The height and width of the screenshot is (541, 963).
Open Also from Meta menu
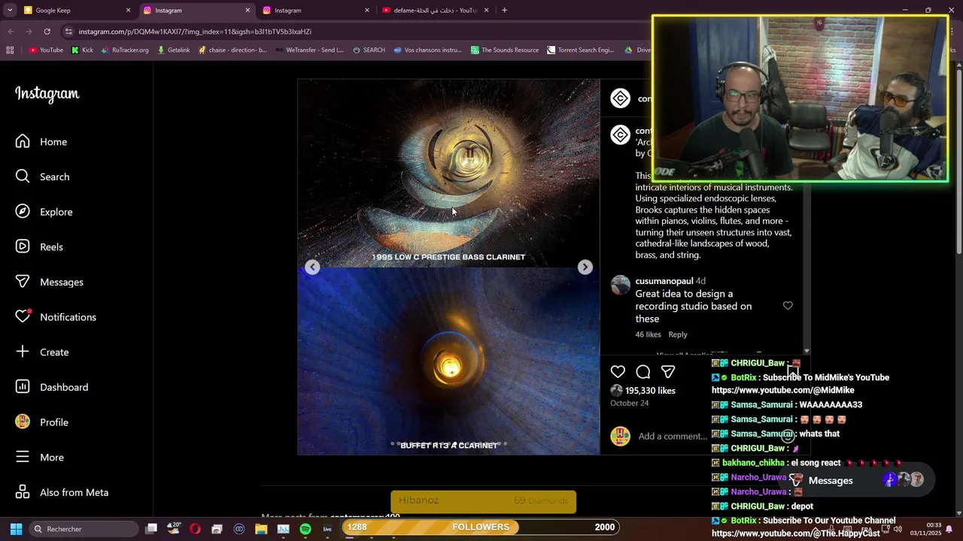coord(62,492)
